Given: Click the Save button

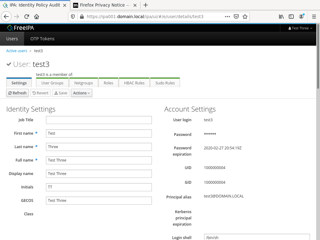Looking at the screenshot, I should (61, 93).
